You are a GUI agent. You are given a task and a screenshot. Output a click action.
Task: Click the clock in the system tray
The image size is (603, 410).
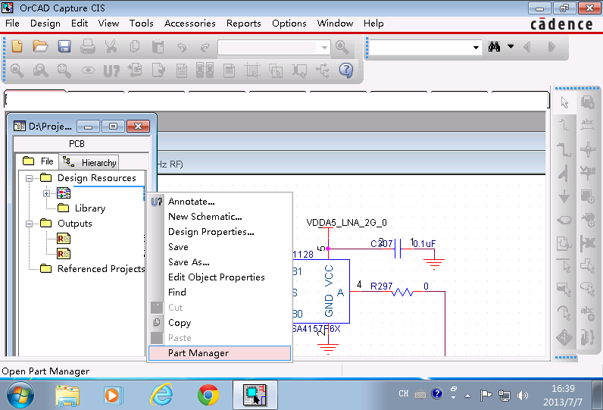coord(563,396)
